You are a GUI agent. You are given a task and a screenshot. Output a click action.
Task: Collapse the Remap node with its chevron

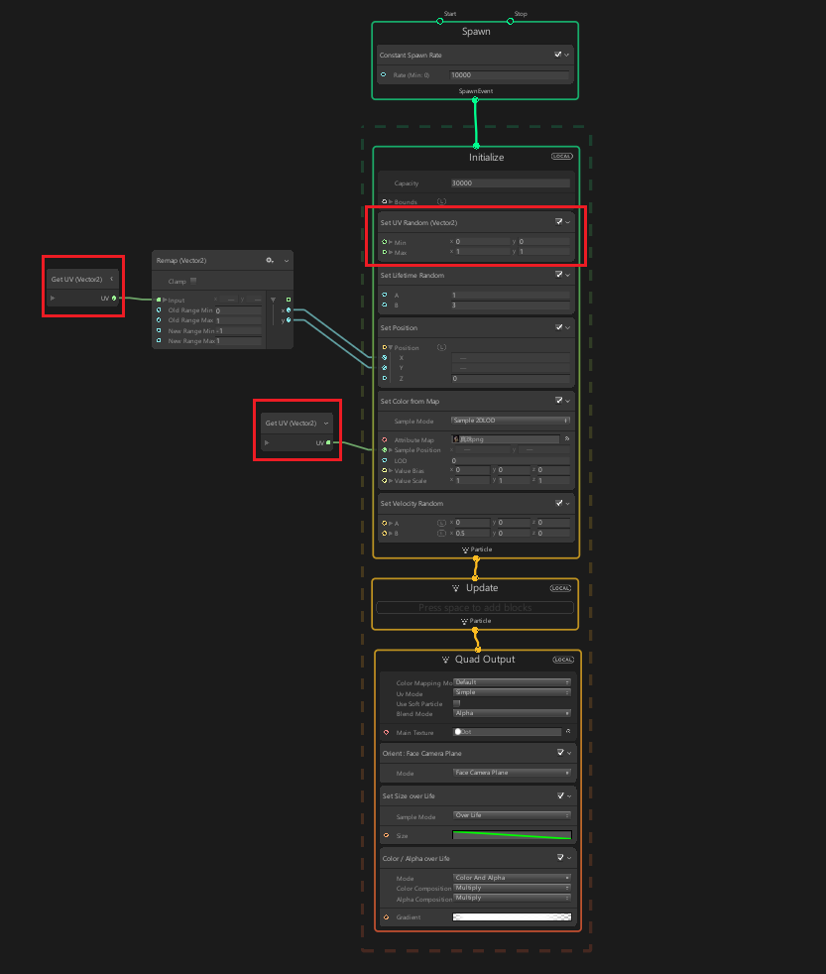tap(287, 261)
